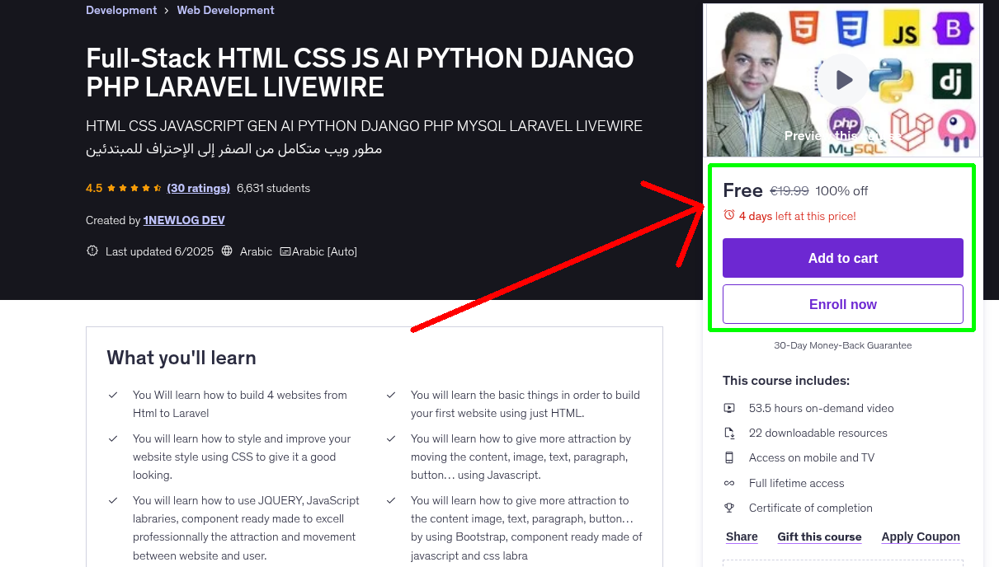This screenshot has height=567, width=999.
Task: Click the Share button
Action: pos(742,537)
